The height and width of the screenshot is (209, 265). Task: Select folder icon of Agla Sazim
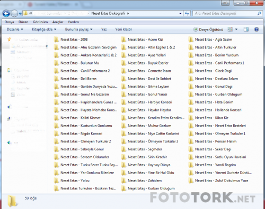pyautogui.click(x=191, y=40)
